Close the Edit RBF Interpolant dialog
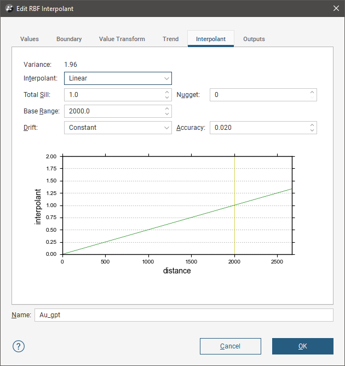The image size is (345, 366). click(335, 9)
